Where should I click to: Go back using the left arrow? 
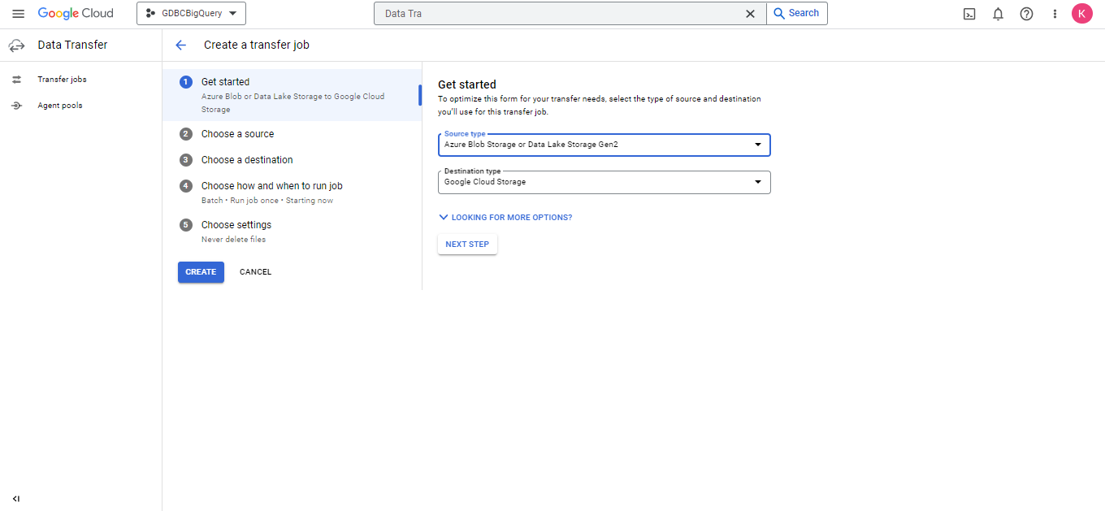point(180,45)
